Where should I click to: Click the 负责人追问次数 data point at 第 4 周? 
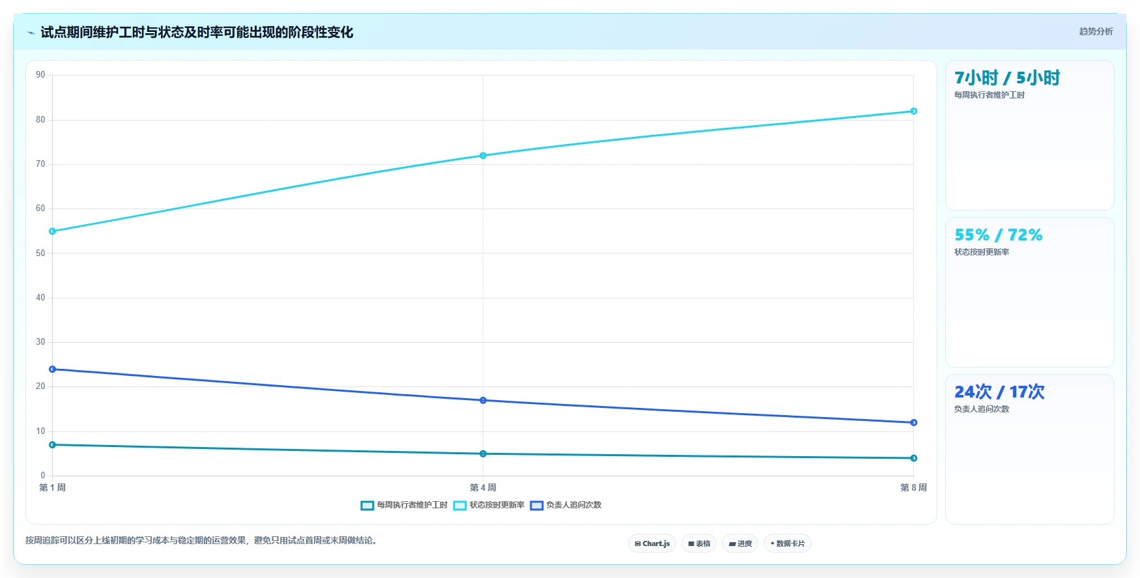coord(483,400)
